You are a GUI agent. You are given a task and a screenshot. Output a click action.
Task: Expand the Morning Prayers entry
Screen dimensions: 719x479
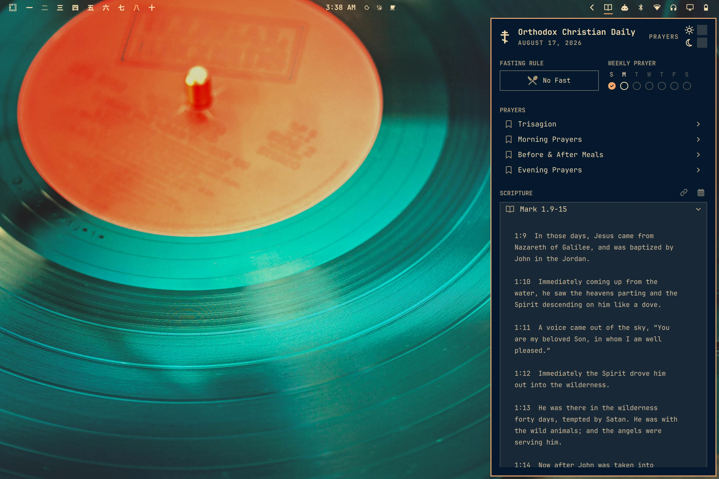coord(603,139)
